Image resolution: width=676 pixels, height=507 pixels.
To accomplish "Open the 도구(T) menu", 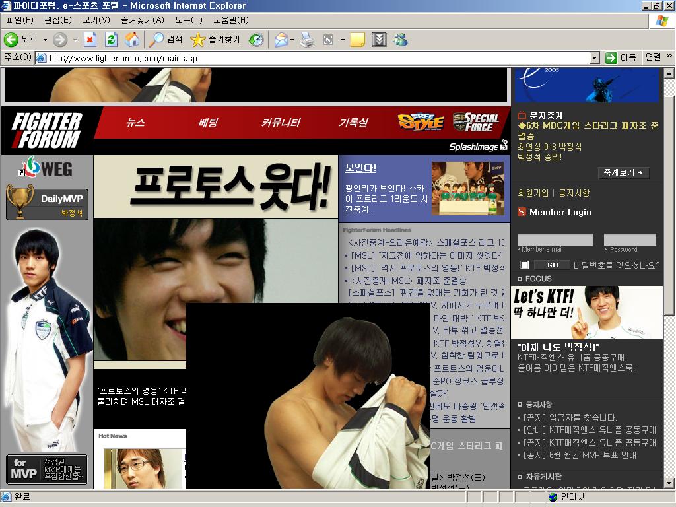I will [188, 20].
